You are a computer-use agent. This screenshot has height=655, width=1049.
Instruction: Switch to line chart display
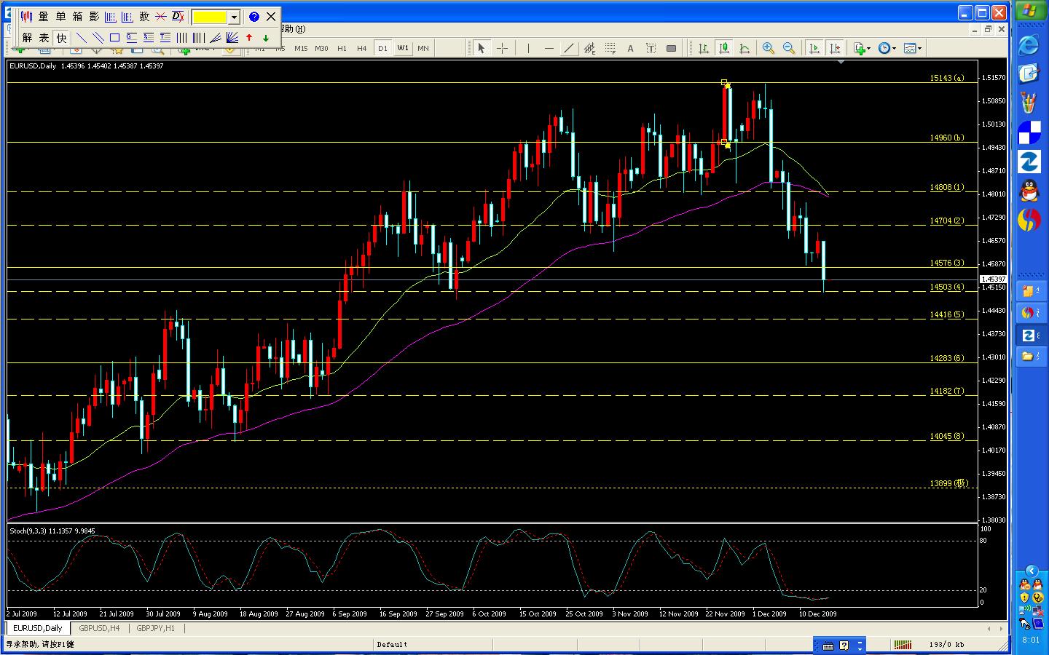pos(744,49)
